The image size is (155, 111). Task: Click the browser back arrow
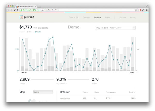point(8,10)
